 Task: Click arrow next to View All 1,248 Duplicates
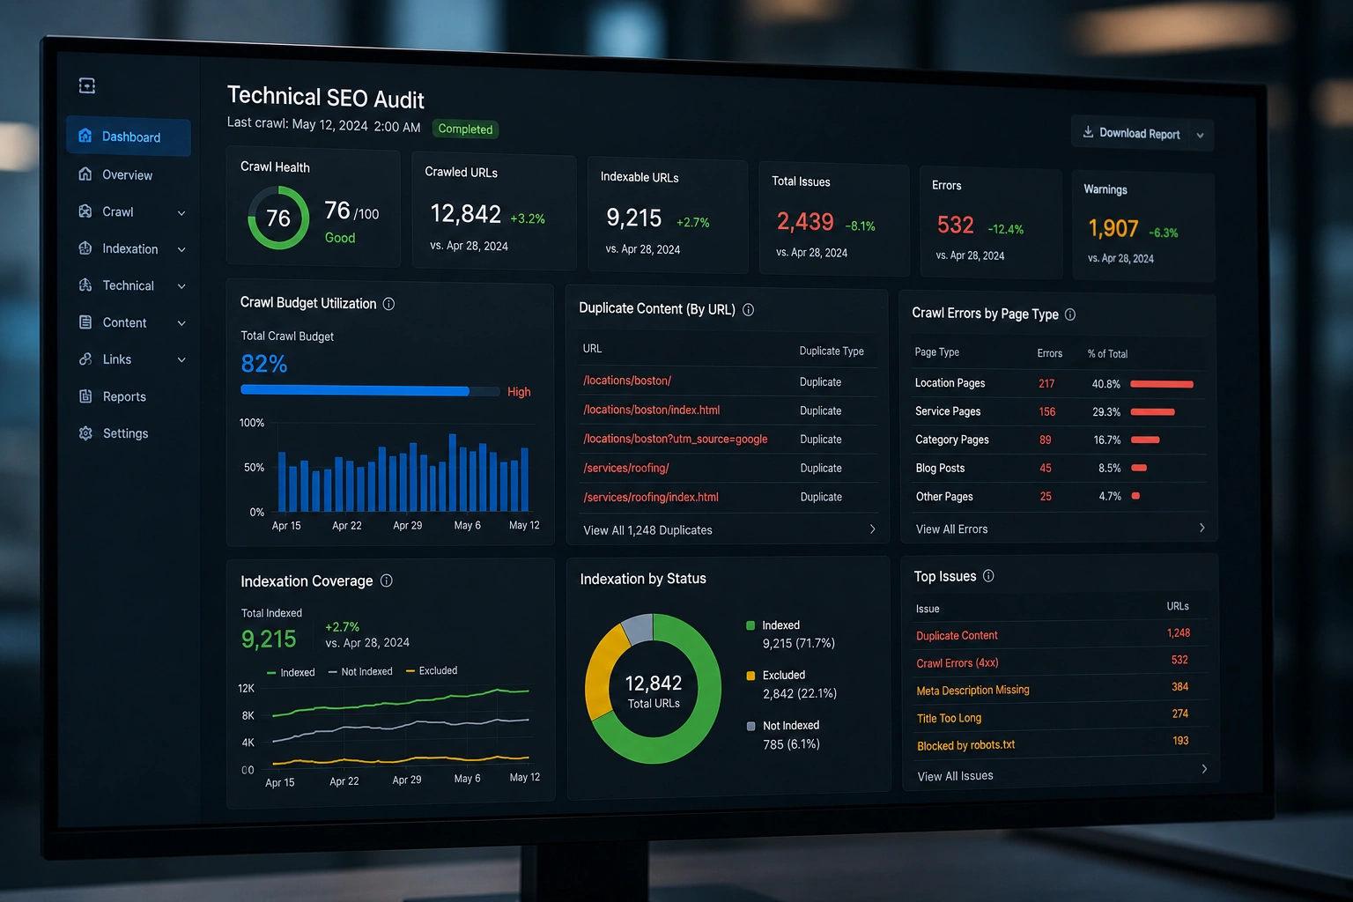pyautogui.click(x=872, y=529)
